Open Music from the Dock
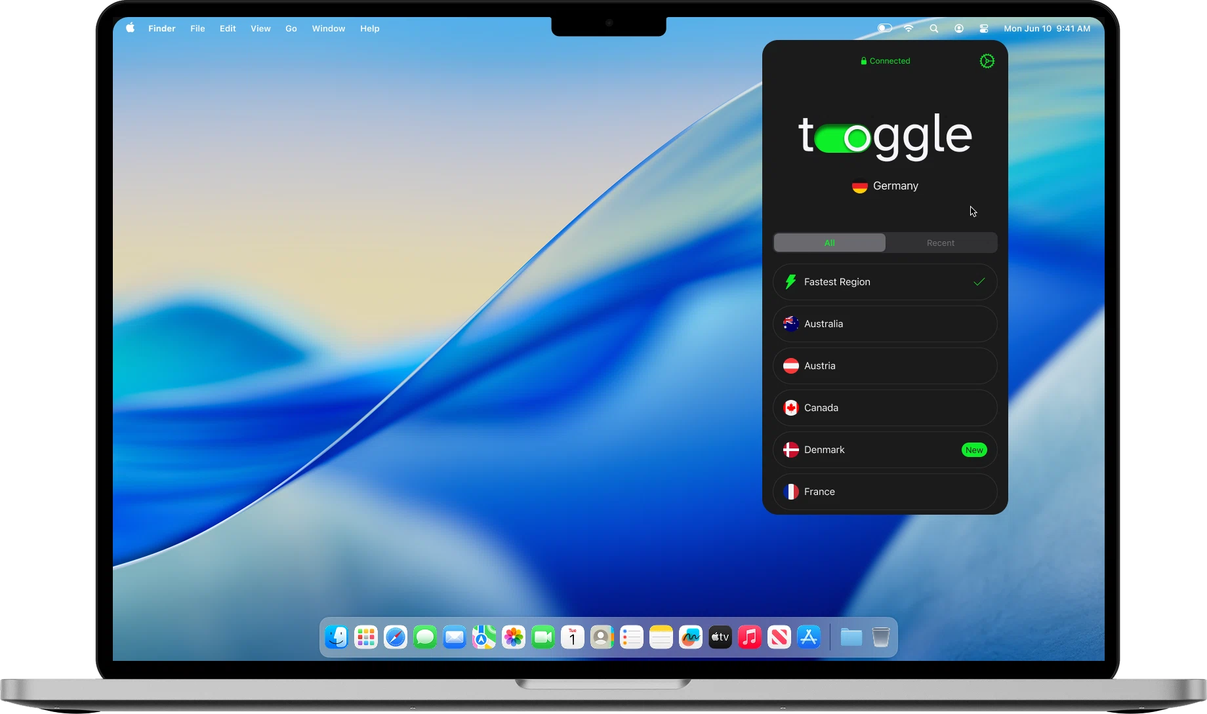Image resolution: width=1207 pixels, height=714 pixels. coord(750,637)
